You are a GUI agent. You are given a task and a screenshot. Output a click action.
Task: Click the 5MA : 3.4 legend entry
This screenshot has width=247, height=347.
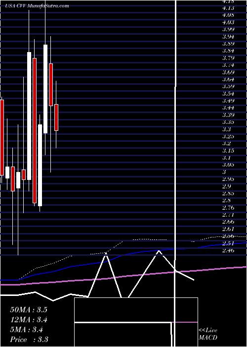click(27, 330)
